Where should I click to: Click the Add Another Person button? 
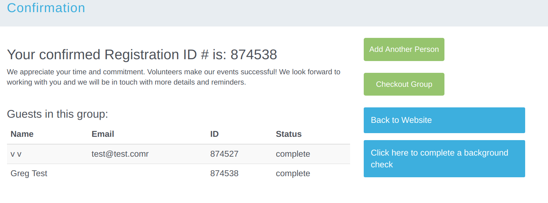tap(404, 49)
